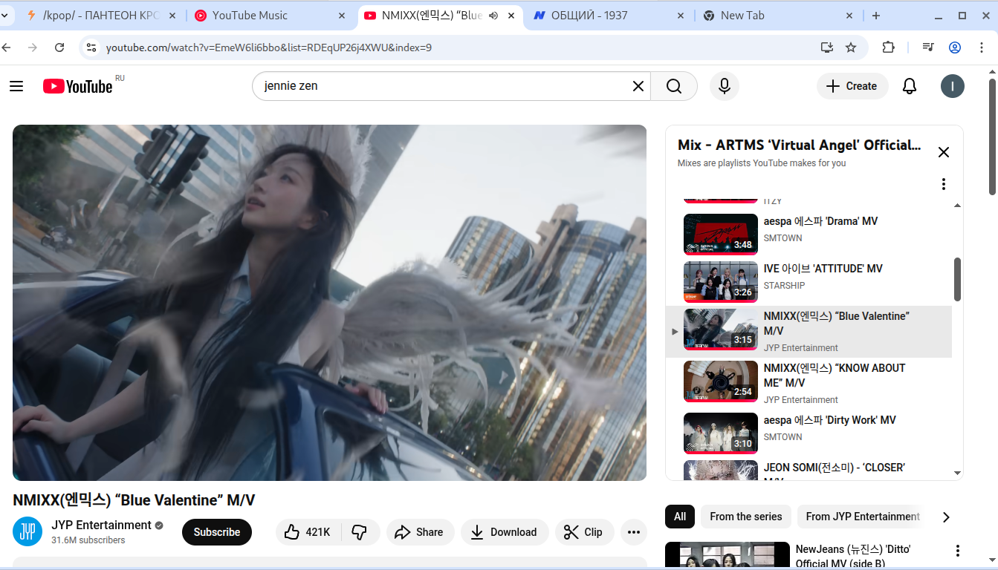Select the All filter chip

[x=680, y=517]
